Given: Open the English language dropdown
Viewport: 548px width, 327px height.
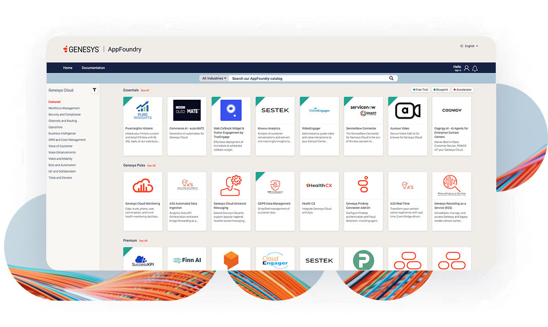Looking at the screenshot, I should (x=471, y=46).
